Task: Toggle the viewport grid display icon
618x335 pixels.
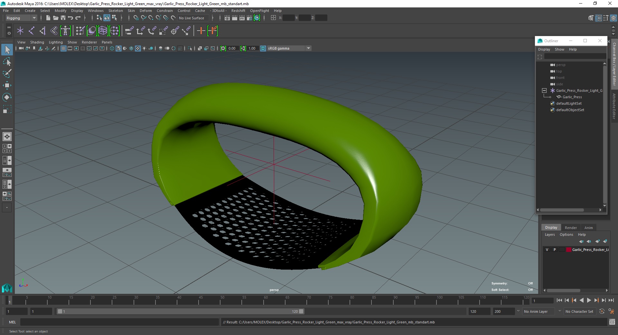Action: point(63,48)
